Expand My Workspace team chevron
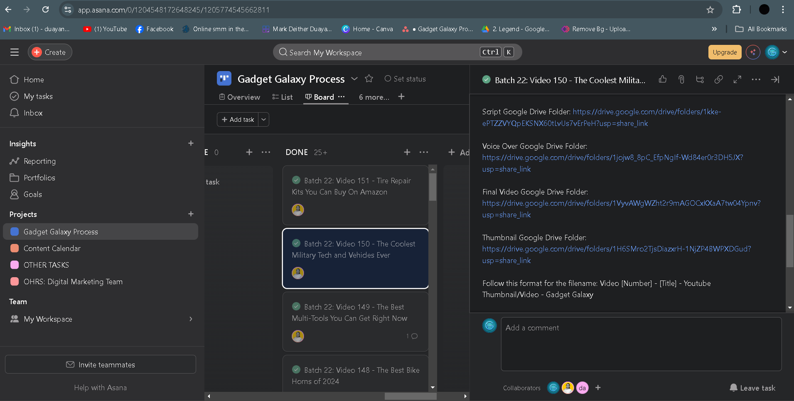The width and height of the screenshot is (794, 401). pyautogui.click(x=191, y=319)
